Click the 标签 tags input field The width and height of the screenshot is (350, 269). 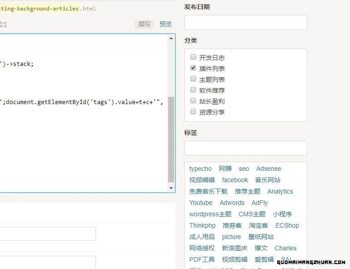(x=246, y=148)
